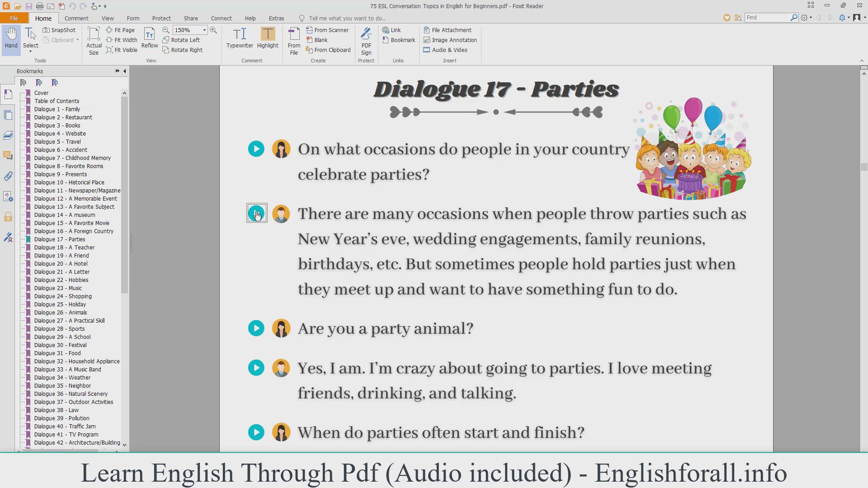
Task: Click the SnapShot tool
Action: click(59, 30)
